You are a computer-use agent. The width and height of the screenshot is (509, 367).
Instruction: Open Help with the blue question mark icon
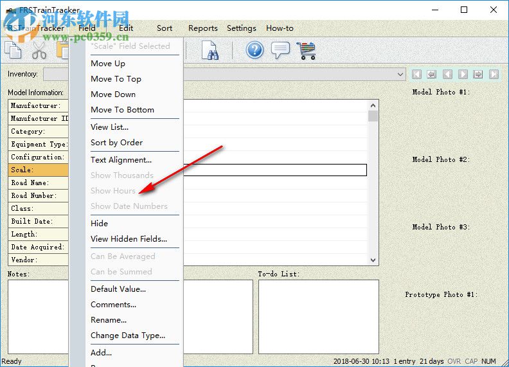254,50
